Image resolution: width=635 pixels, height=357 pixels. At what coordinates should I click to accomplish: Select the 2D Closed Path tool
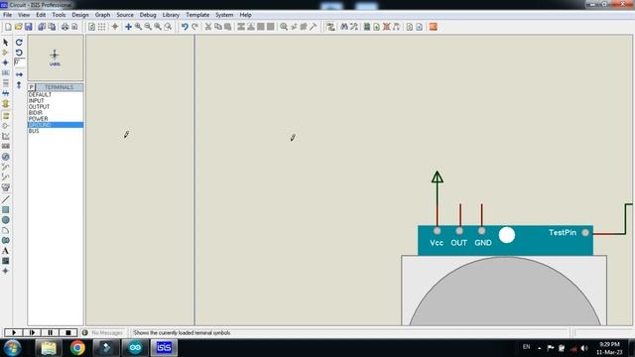(x=5, y=240)
